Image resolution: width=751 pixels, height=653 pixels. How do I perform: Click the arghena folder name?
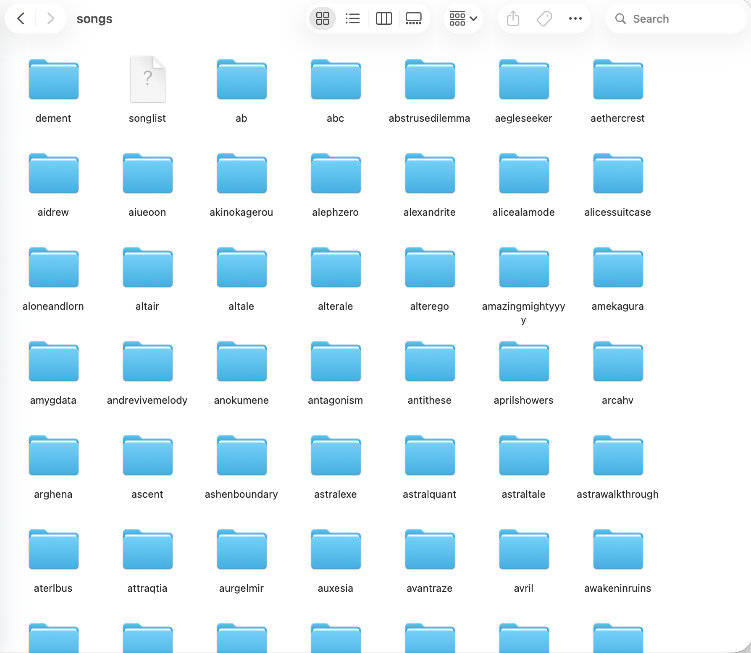53,494
